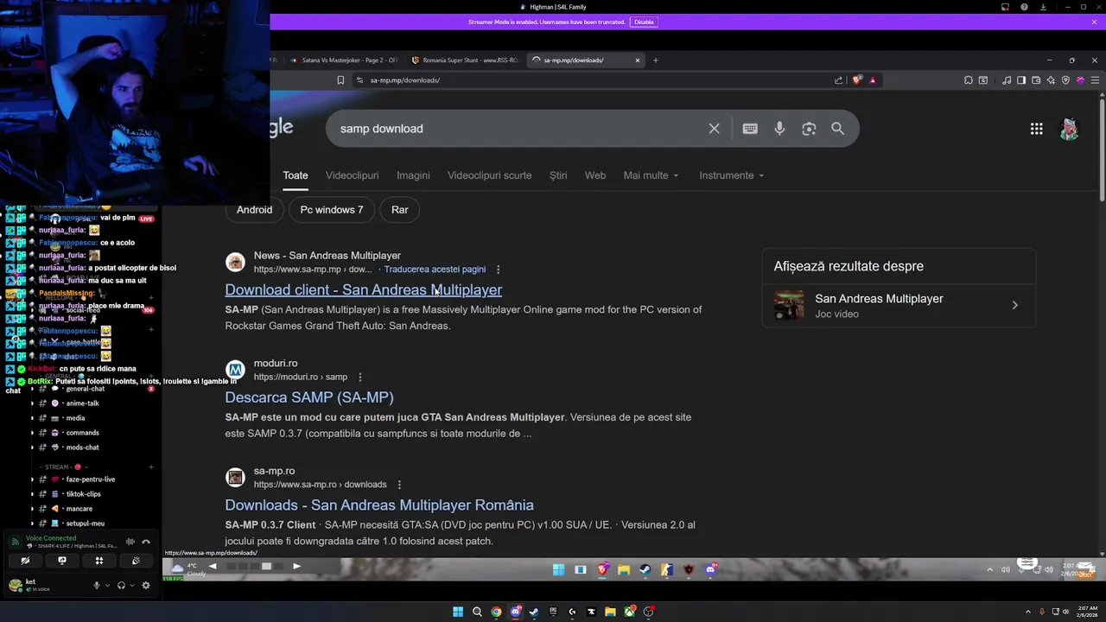Open Download client - San Andreas Multiplayer result
This screenshot has width=1106, height=622.
[363, 290]
